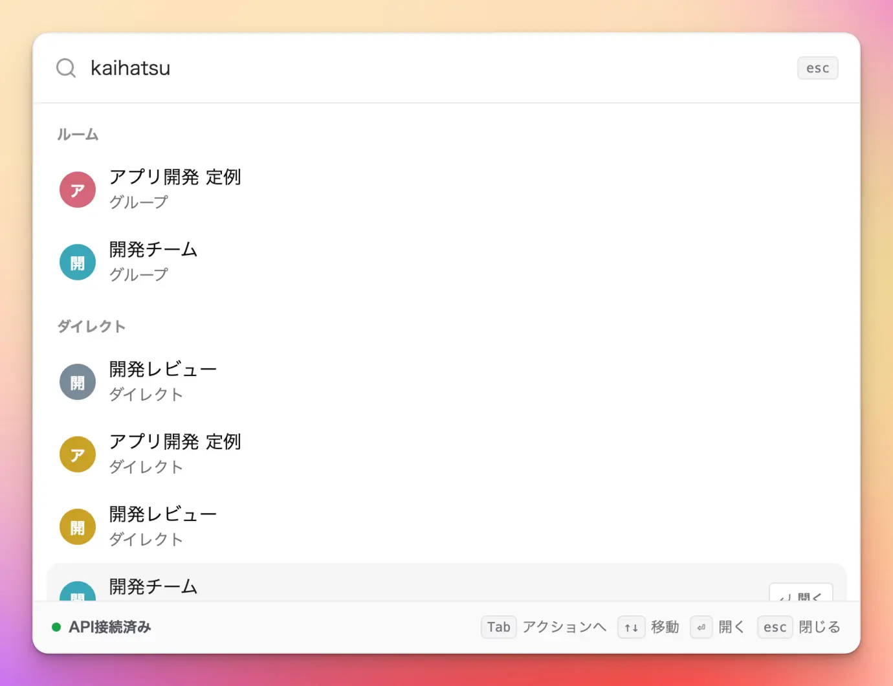Open the アプリ開発 定例 direct chat
This screenshot has width=893, height=686.
446,454
